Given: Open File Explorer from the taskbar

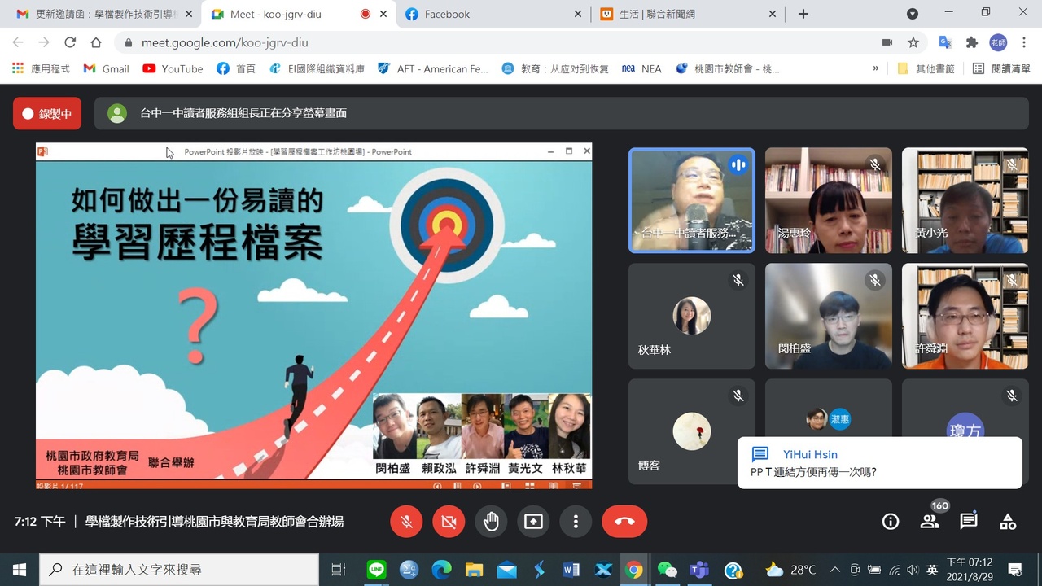Looking at the screenshot, I should click(474, 570).
